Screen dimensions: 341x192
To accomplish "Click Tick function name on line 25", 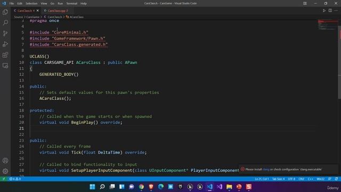I will [76, 153].
